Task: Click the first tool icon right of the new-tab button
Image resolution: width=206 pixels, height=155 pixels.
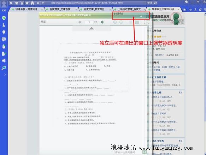Action: [x=190, y=10]
